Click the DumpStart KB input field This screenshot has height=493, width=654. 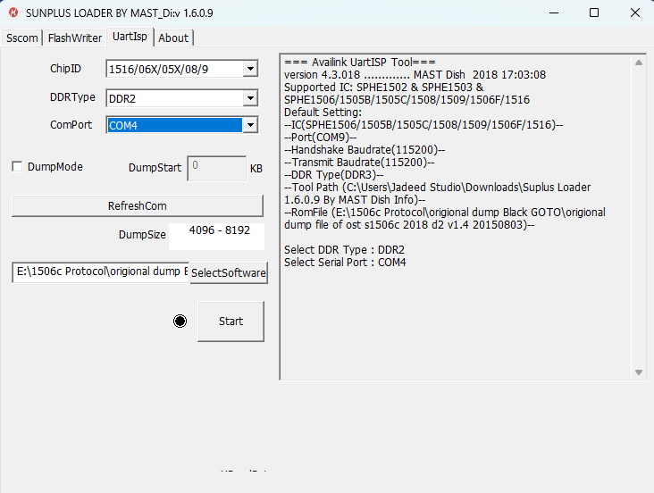pos(217,169)
